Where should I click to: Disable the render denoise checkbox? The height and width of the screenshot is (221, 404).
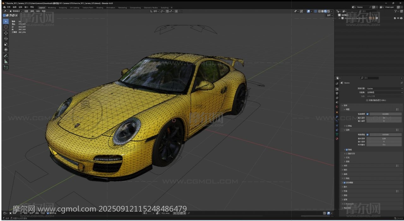pyautogui.click(x=347, y=150)
